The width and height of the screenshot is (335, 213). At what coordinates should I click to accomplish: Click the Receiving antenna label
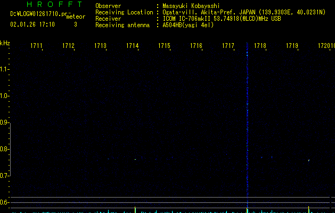pos(122,25)
